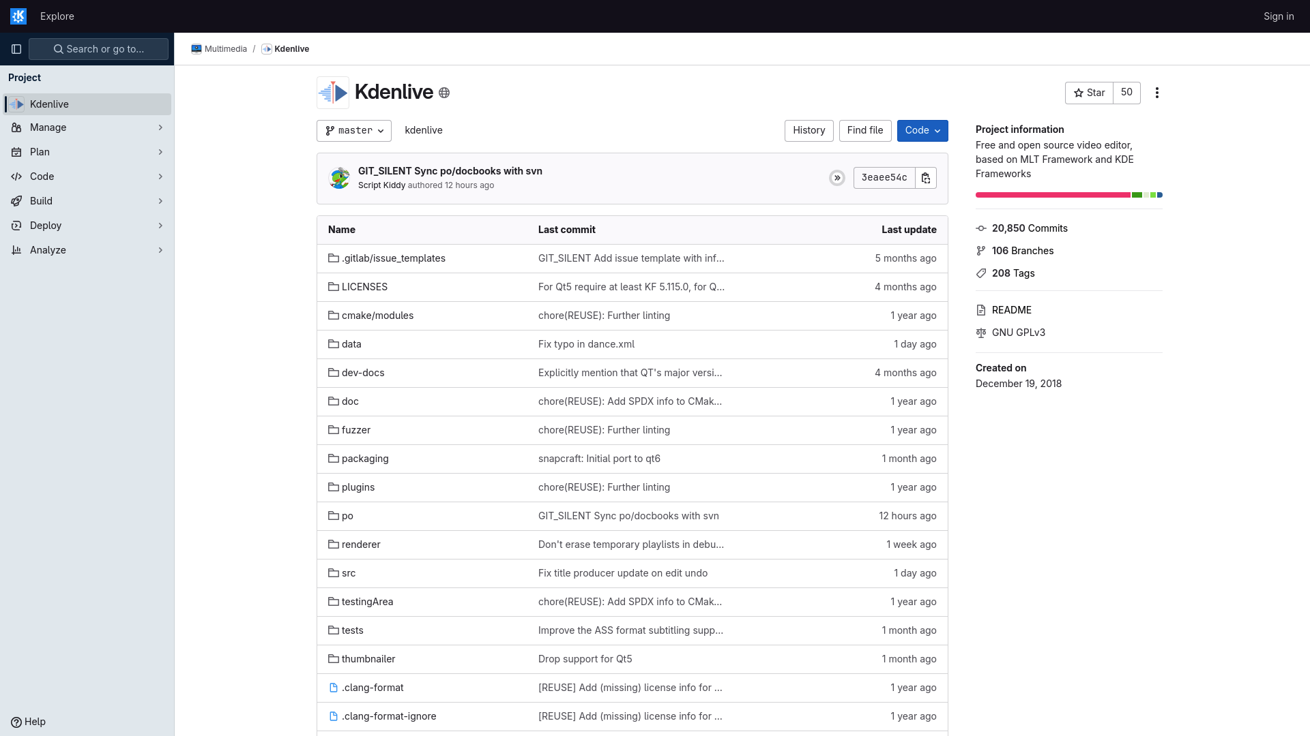This screenshot has width=1310, height=736.
Task: Open the .gitlab/issue_templates folder
Action: pos(394,258)
